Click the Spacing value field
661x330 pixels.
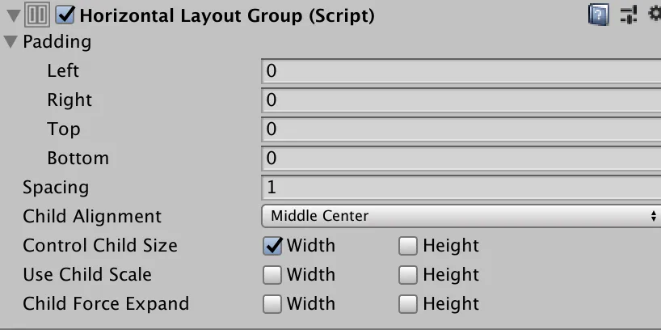click(x=461, y=188)
